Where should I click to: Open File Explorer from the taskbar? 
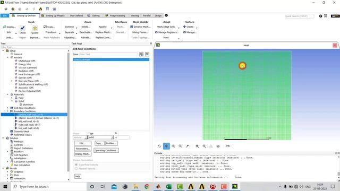point(136,186)
